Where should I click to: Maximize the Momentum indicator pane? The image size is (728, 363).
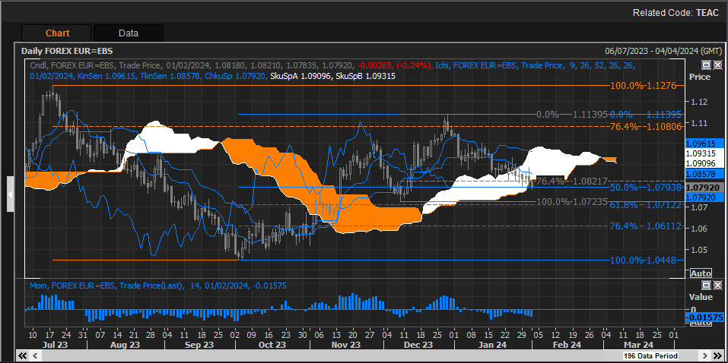click(706, 285)
